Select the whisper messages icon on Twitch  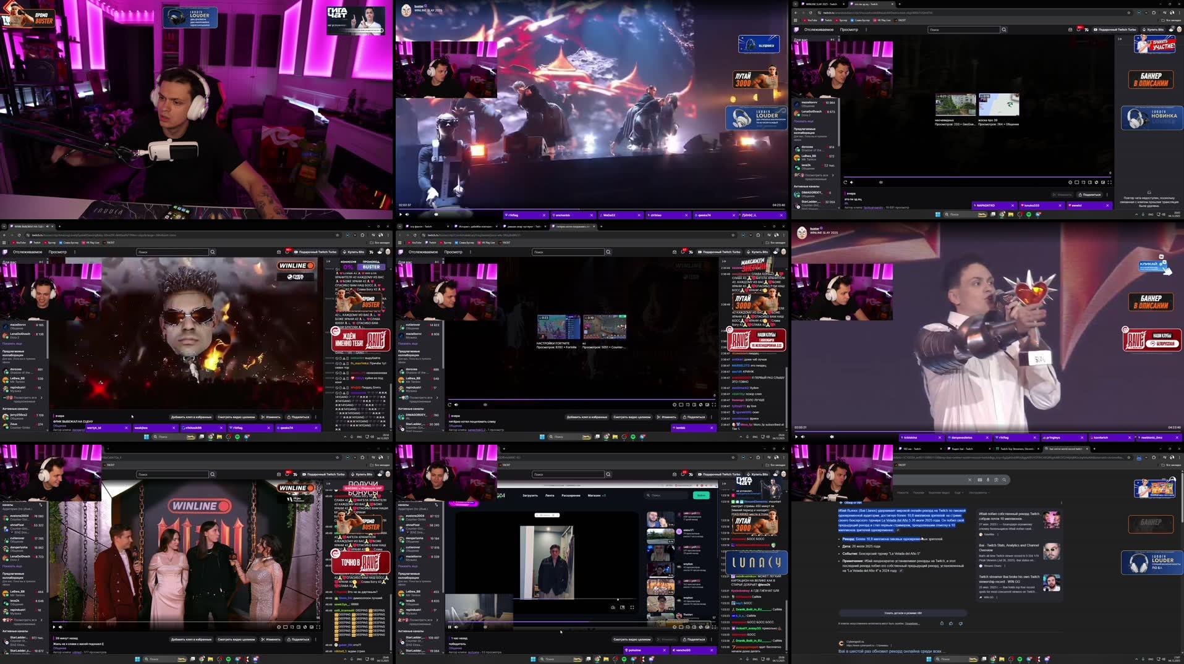675,252
